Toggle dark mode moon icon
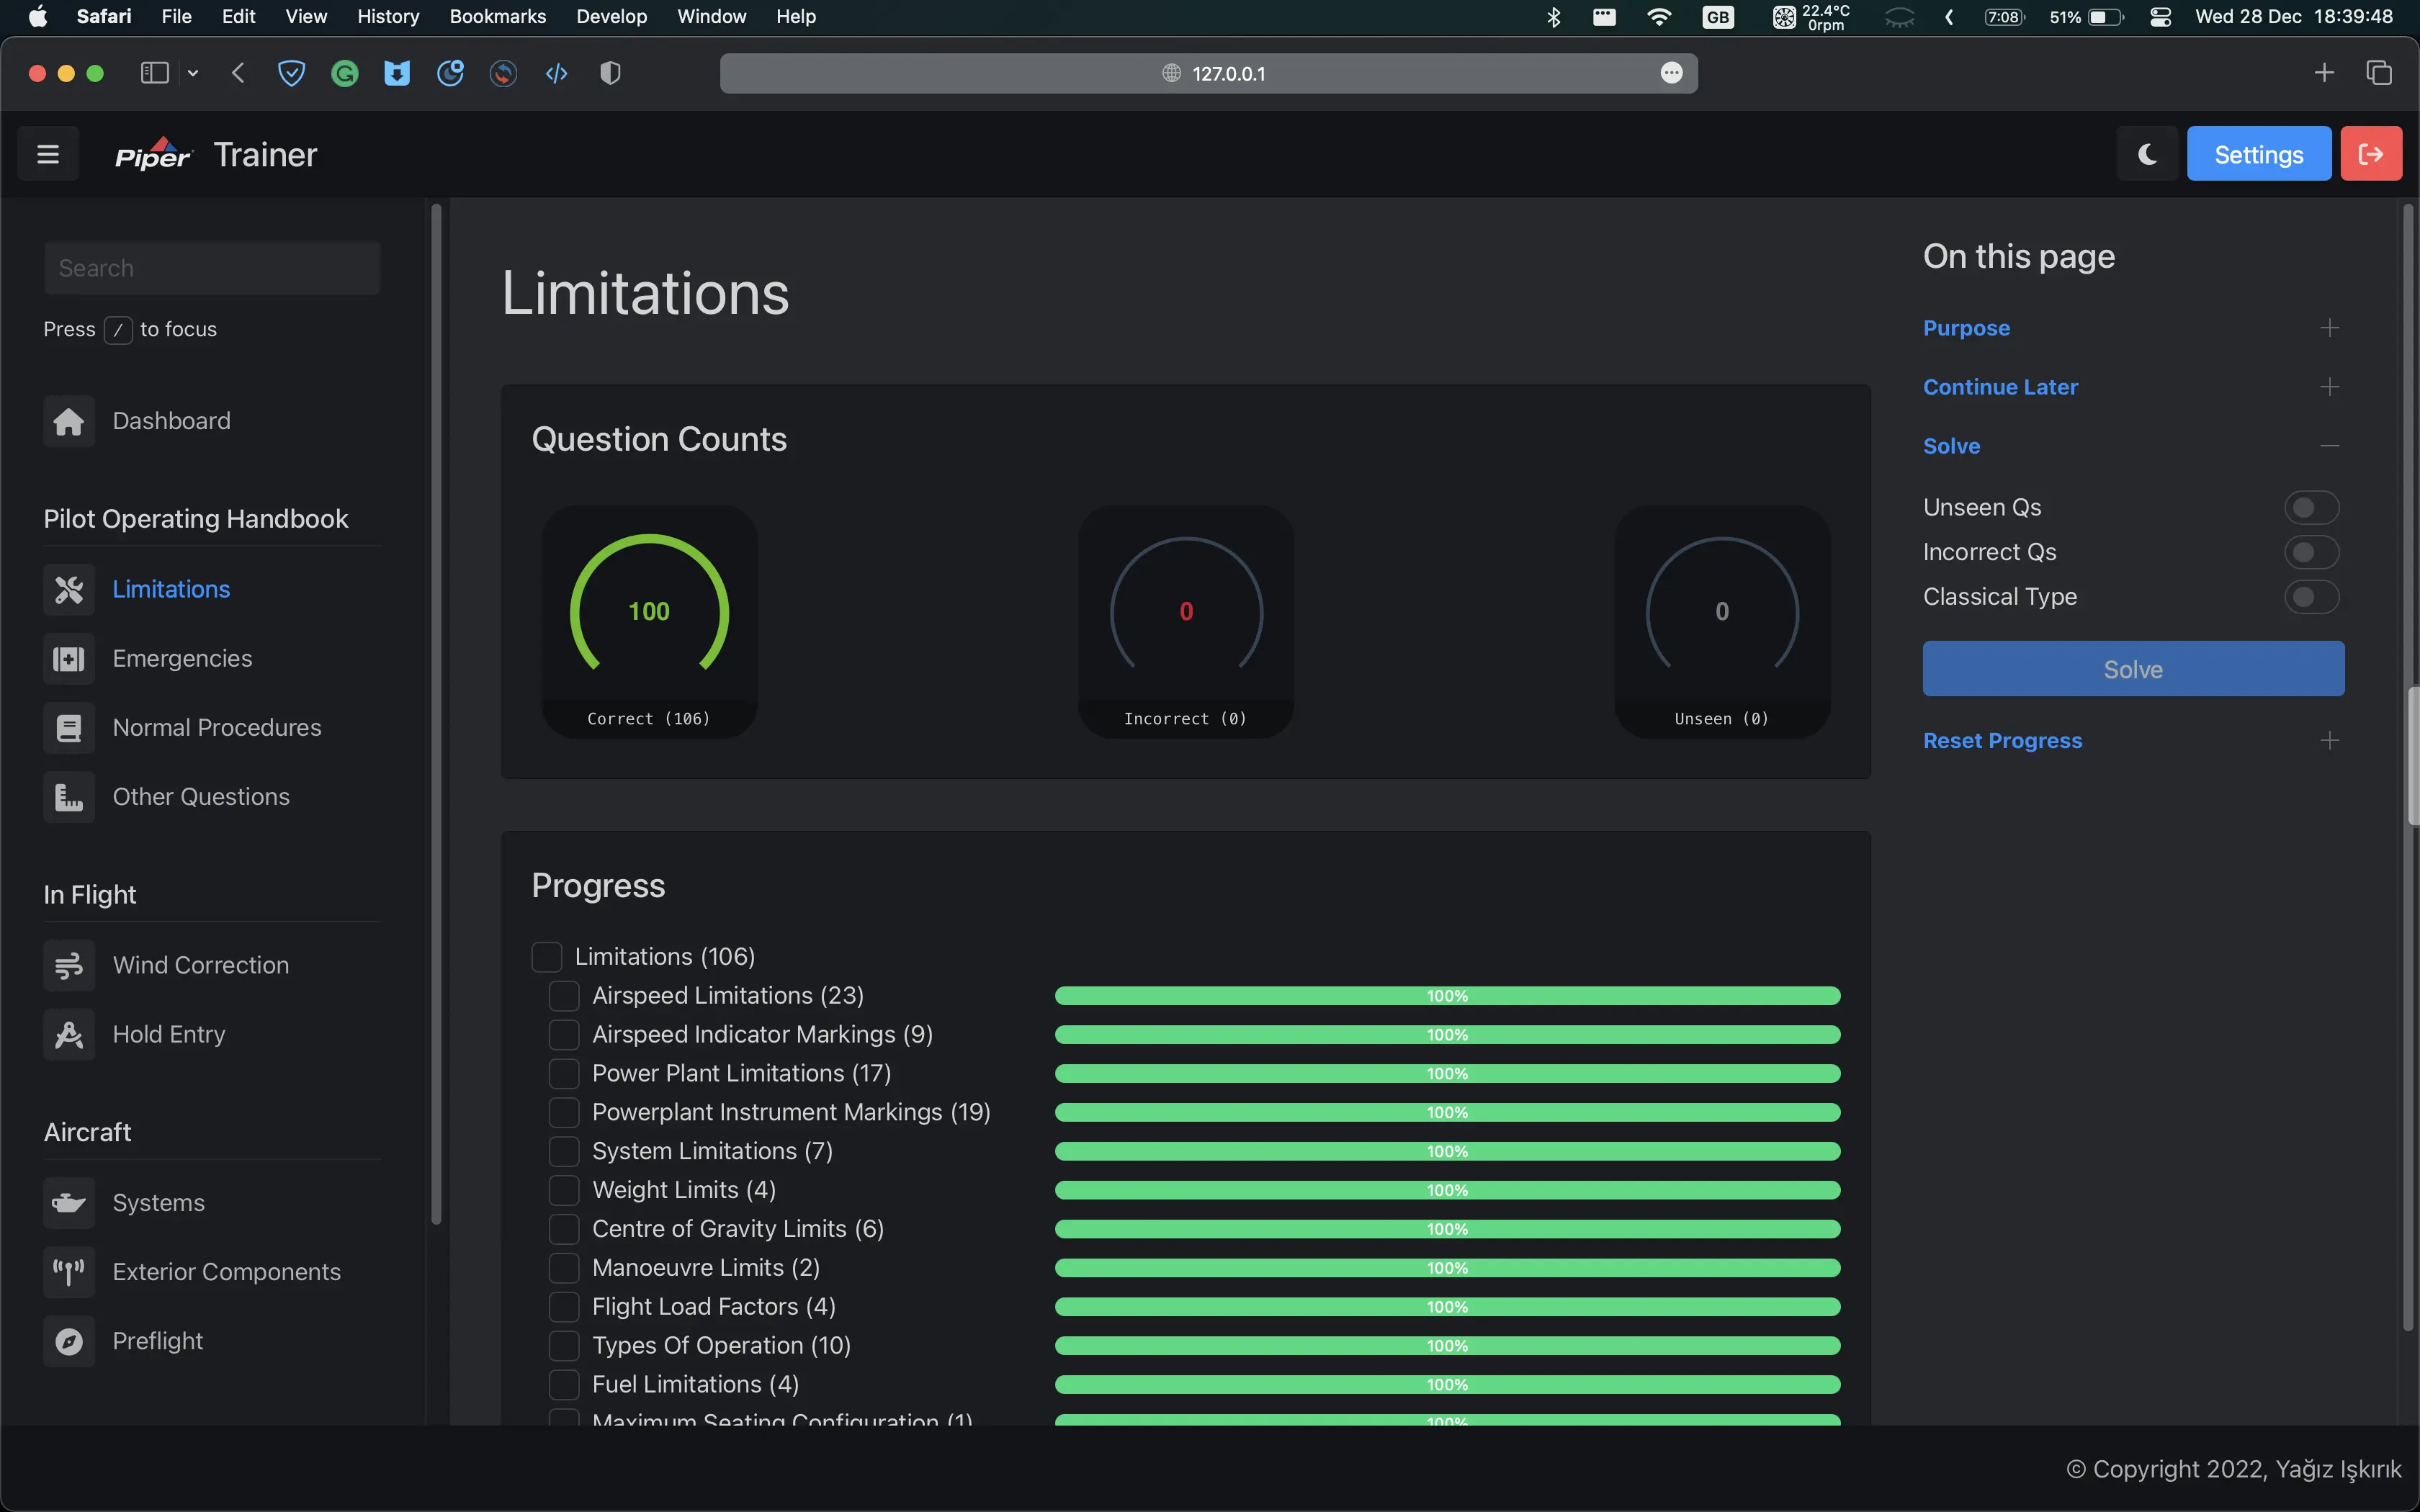The image size is (2420, 1512). click(2147, 154)
